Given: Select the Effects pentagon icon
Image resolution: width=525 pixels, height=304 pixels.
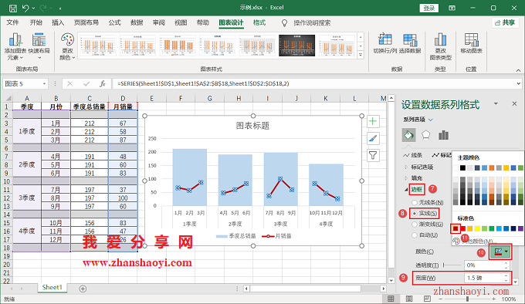Looking at the screenshot, I should pyautogui.click(x=426, y=135).
